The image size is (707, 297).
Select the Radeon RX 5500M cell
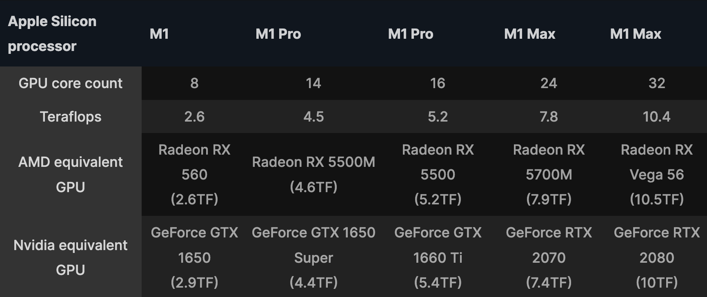(313, 175)
